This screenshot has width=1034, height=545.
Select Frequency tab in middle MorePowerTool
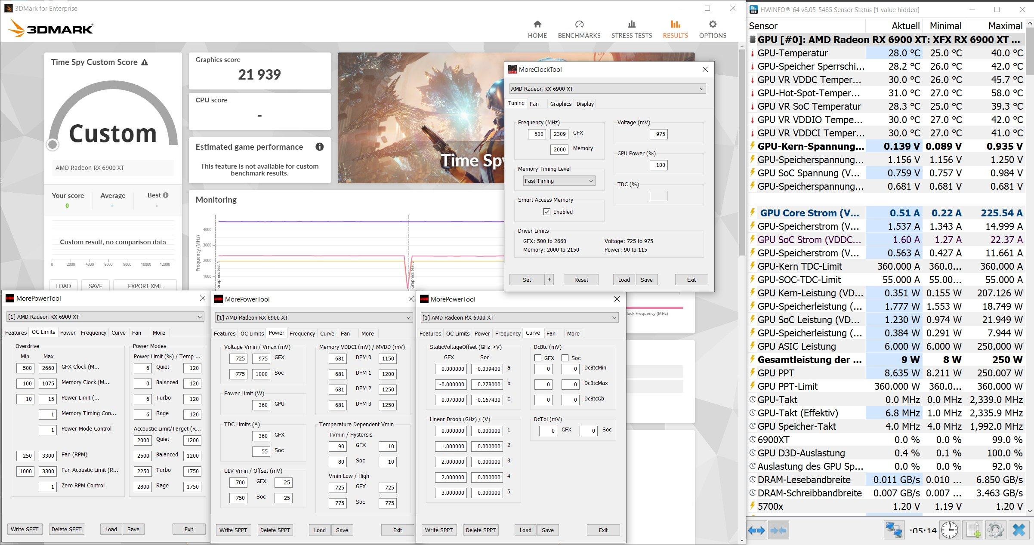(302, 333)
